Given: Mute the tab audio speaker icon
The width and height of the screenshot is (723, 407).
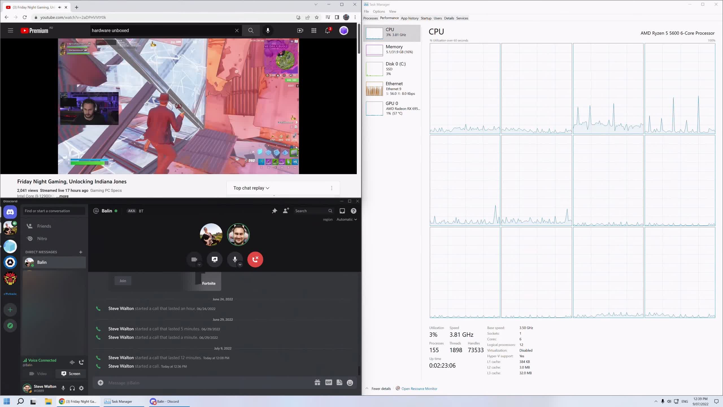Looking at the screenshot, I should tap(60, 7).
